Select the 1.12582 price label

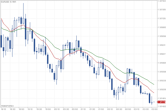(x=162, y=63)
